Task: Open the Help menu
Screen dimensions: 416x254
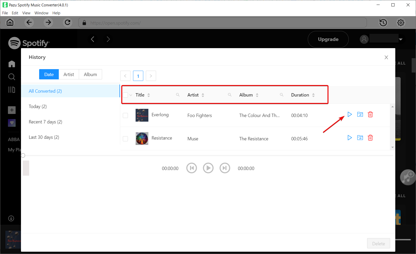Action: (56, 13)
